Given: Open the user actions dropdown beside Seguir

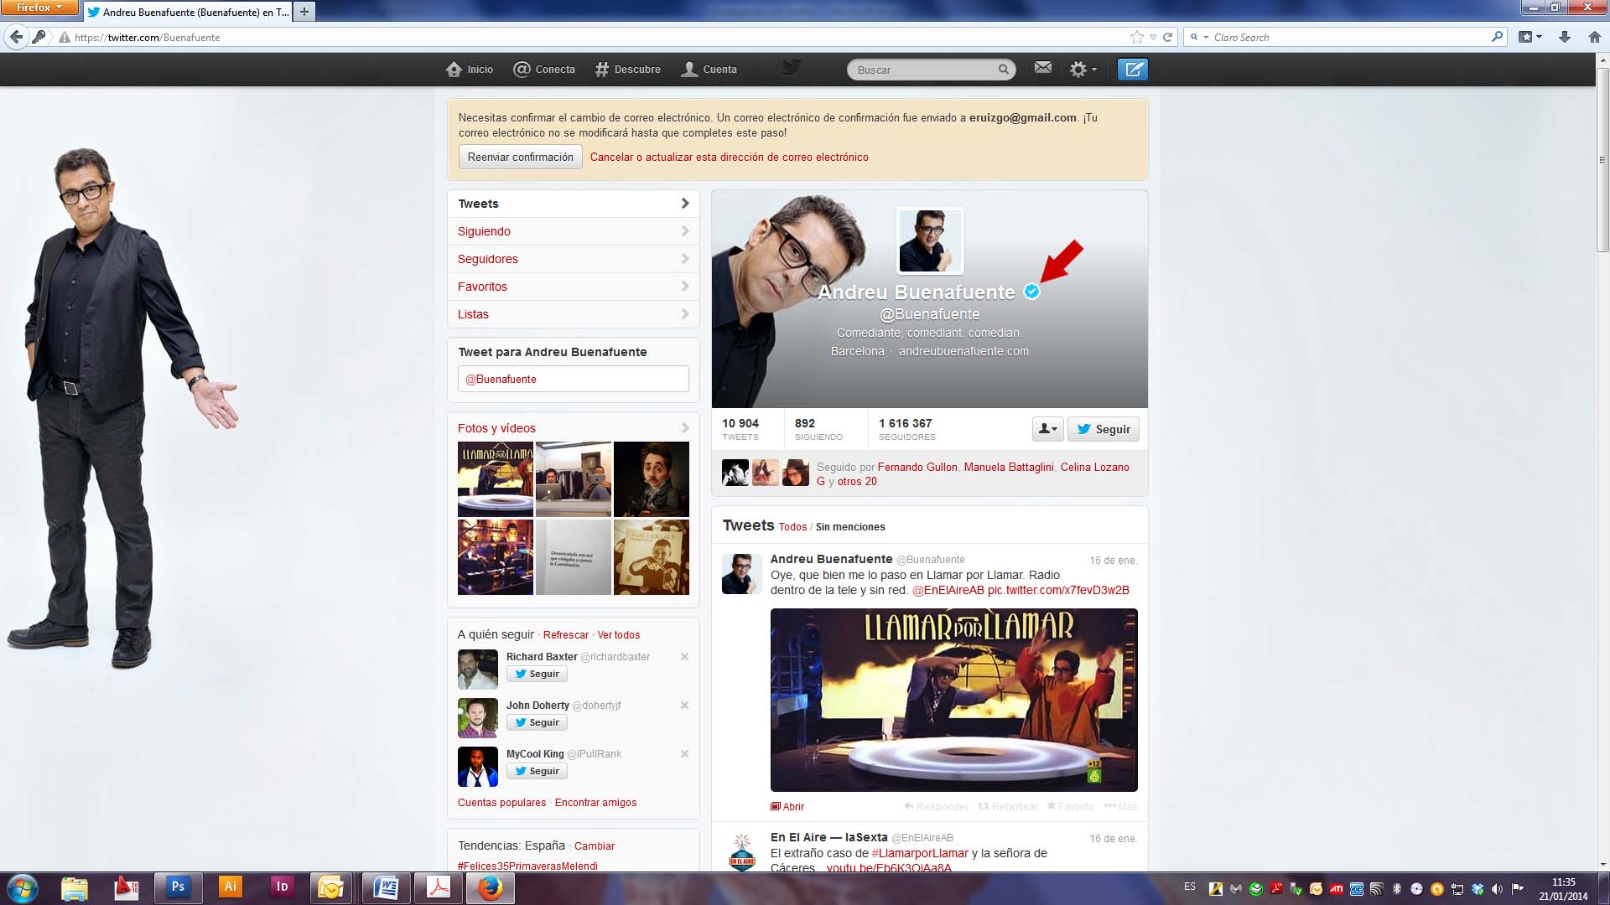Looking at the screenshot, I should coord(1047,429).
